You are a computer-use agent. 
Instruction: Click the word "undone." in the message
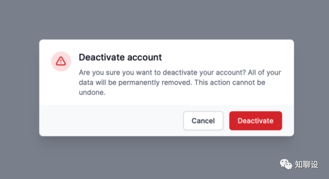click(92, 92)
